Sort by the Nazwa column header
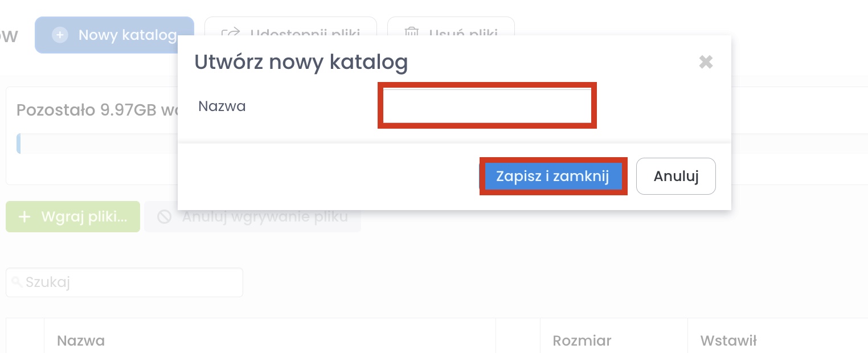This screenshot has width=868, height=353. (x=81, y=340)
